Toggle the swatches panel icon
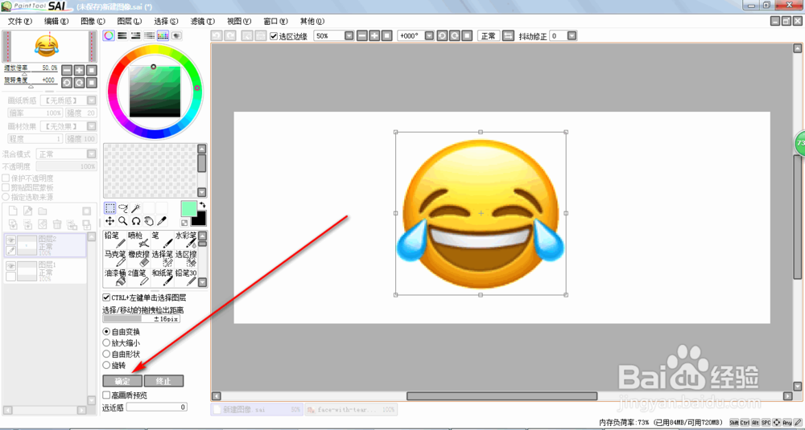The height and width of the screenshot is (430, 805). (x=163, y=35)
